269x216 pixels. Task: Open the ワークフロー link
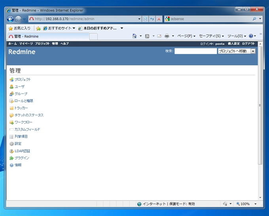pos(23,122)
